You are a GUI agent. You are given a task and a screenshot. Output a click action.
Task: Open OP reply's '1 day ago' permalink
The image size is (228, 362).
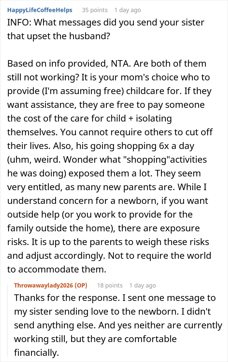[x=143, y=286]
